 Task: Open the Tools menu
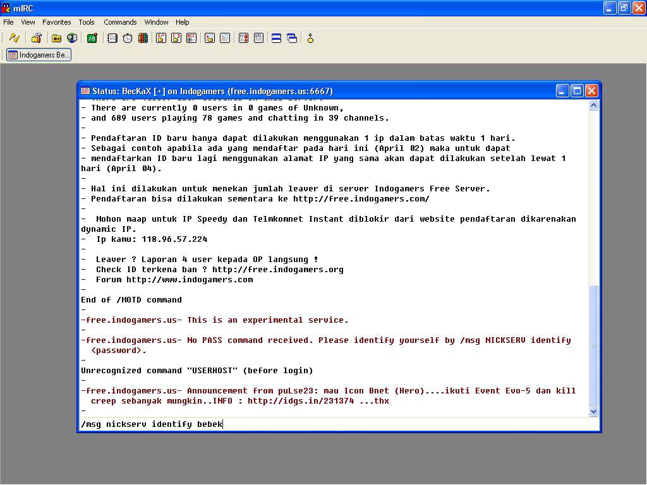[87, 22]
